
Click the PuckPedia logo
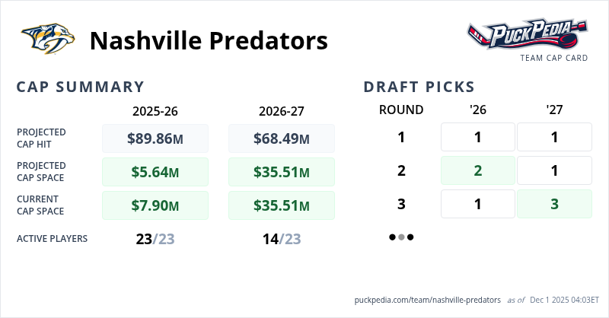point(527,35)
